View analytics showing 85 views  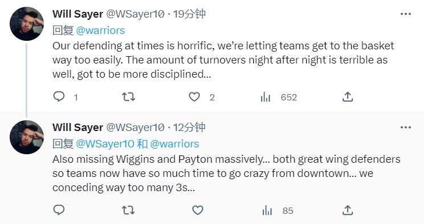[x=267, y=210]
